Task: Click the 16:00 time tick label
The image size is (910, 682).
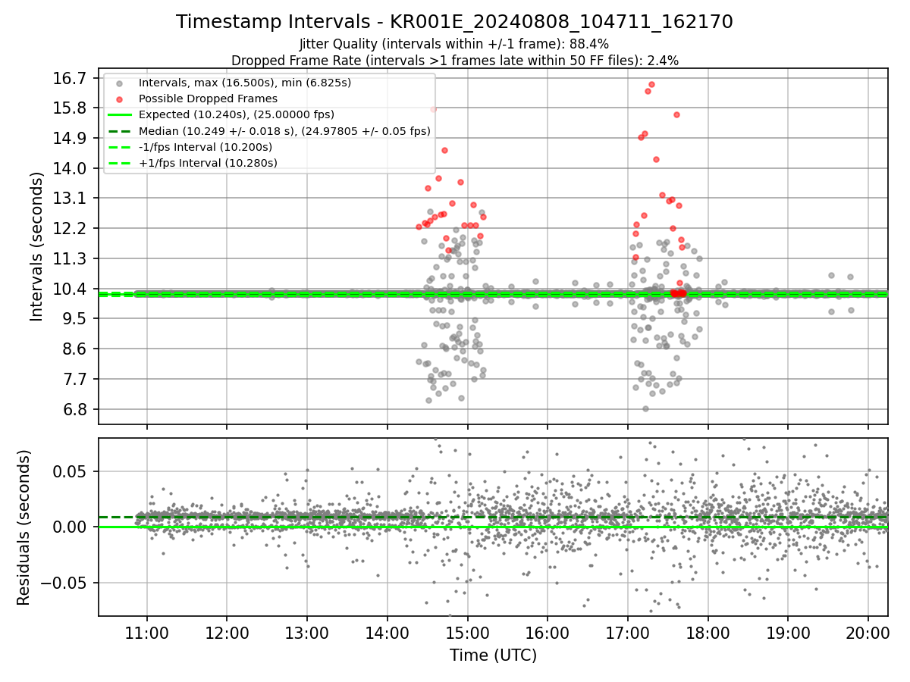Action: 548,634
